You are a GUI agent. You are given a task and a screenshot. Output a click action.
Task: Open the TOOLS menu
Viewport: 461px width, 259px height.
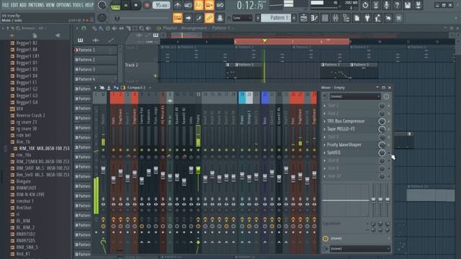[78, 5]
